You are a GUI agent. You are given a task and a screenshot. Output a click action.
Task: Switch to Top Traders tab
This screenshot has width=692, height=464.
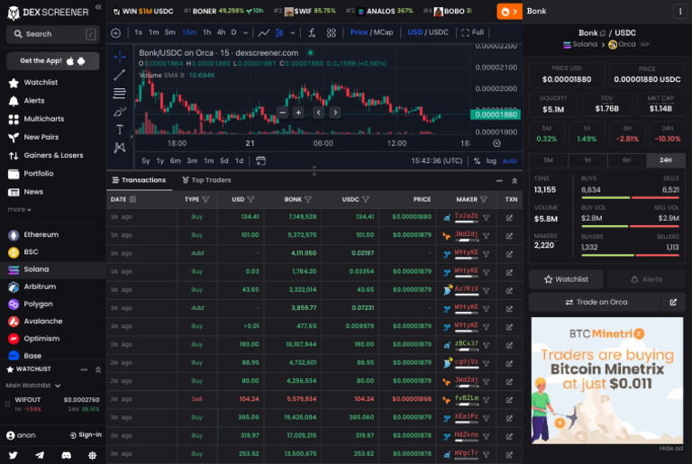(x=206, y=180)
